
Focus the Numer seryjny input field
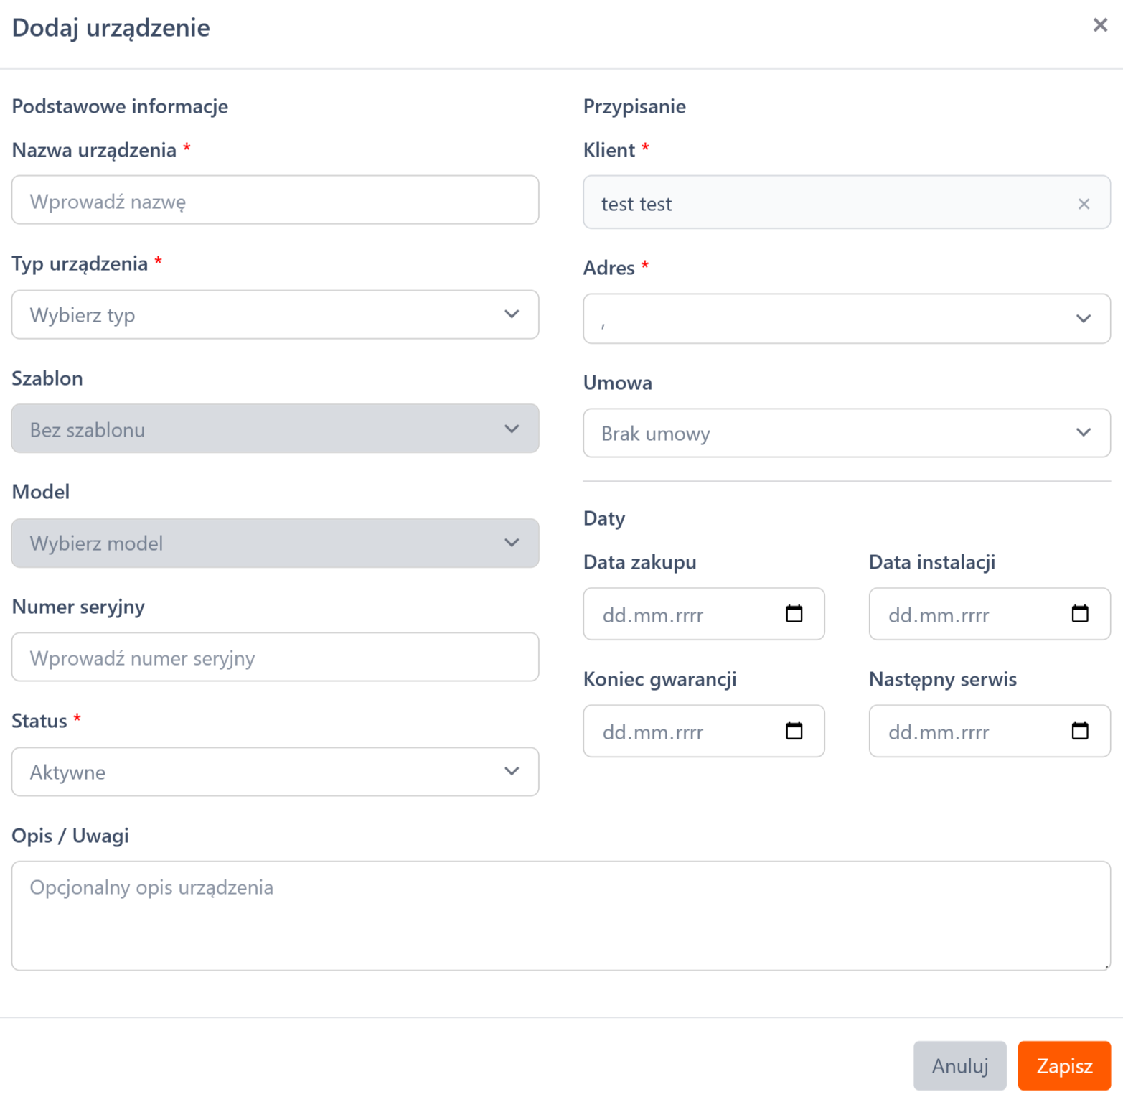pos(275,657)
